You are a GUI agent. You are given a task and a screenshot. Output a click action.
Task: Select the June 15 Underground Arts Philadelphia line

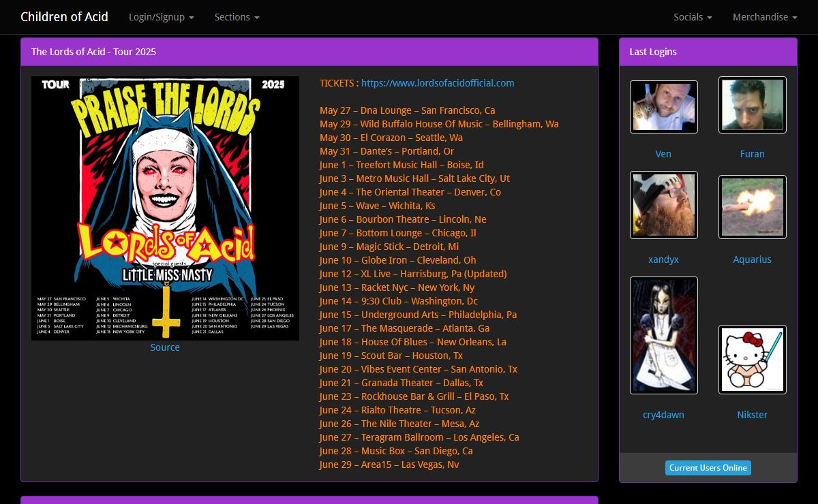(x=418, y=315)
